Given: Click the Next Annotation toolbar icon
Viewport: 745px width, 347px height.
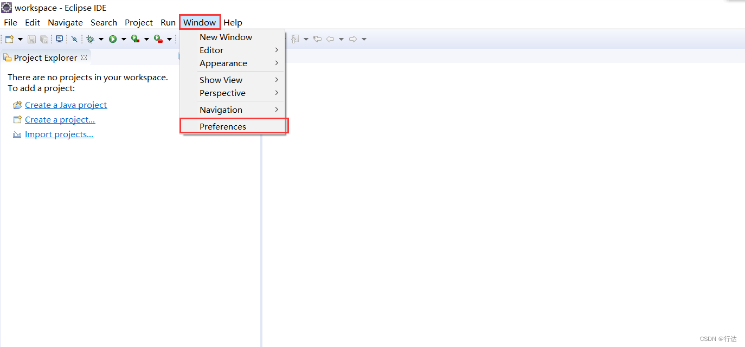Looking at the screenshot, I should (295, 39).
